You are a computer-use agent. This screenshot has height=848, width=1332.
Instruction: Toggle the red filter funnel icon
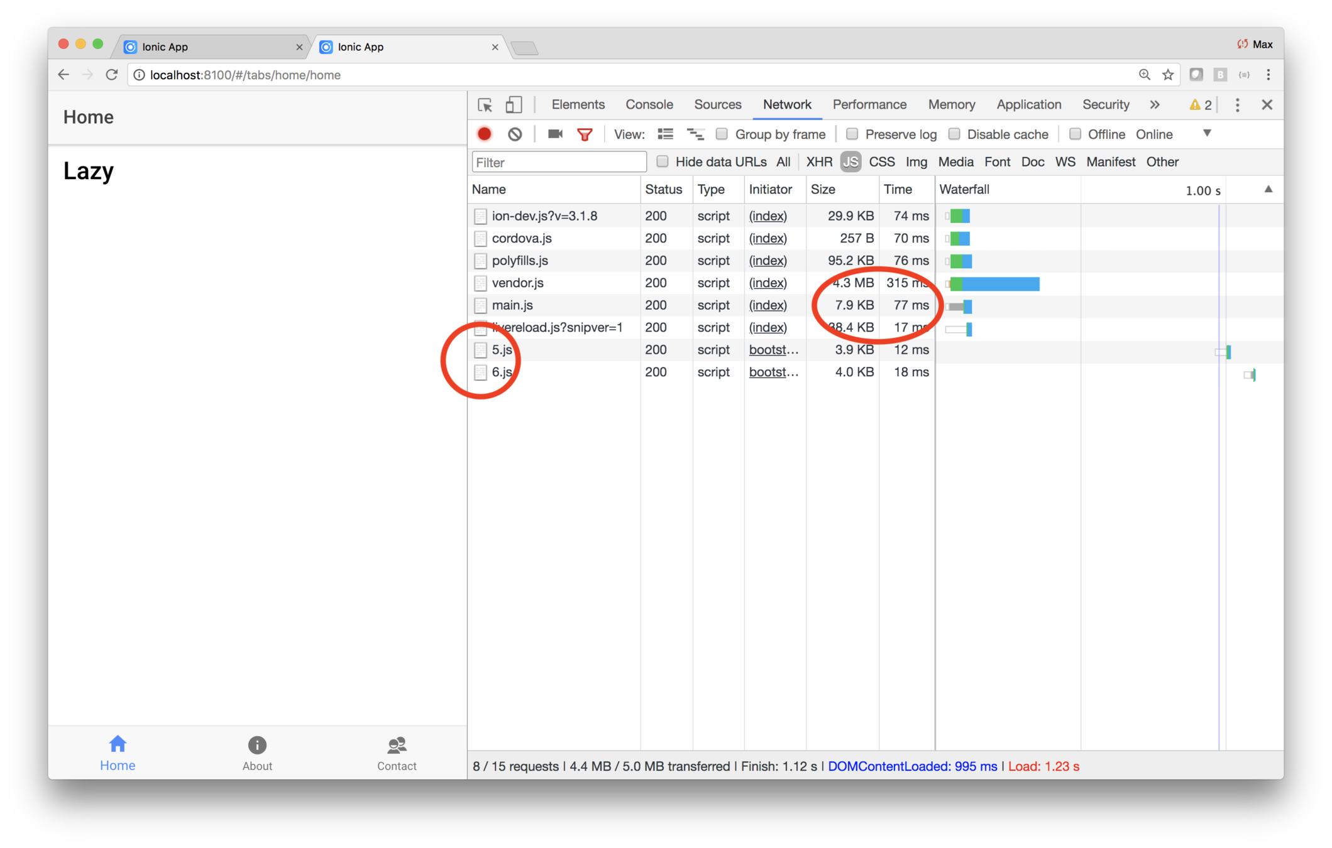585,134
